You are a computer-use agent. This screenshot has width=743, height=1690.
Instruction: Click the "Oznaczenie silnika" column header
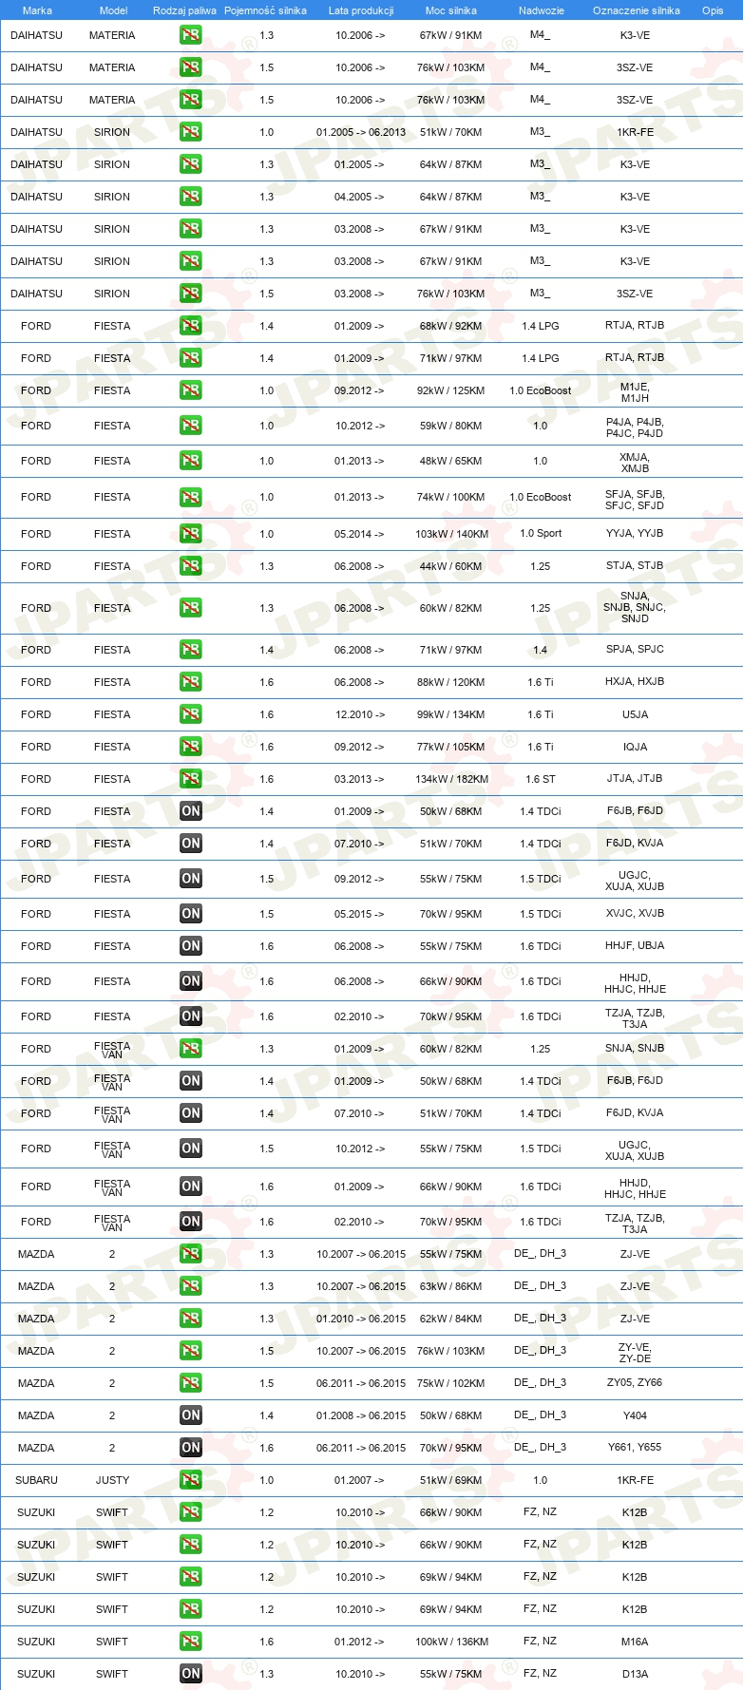pyautogui.click(x=637, y=10)
